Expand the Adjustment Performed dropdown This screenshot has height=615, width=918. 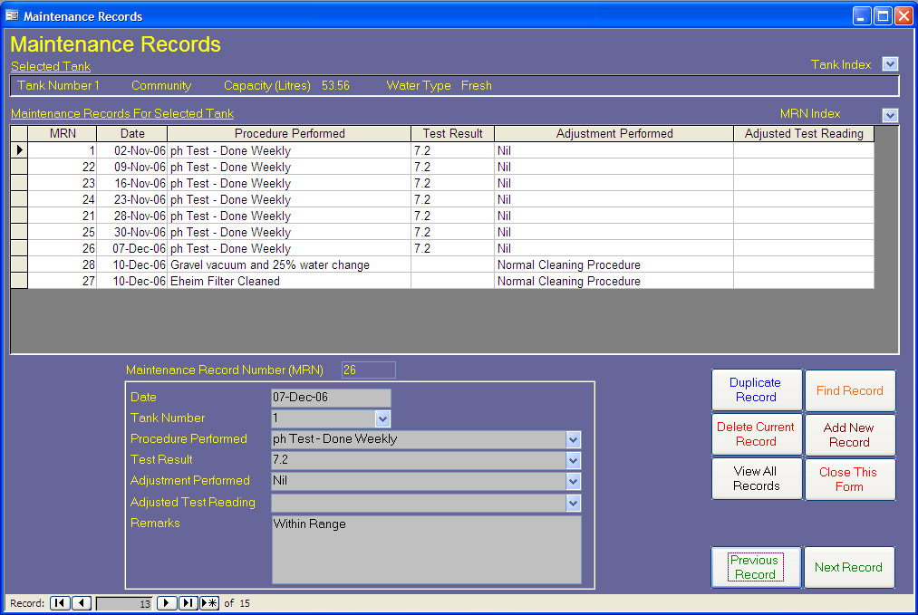click(573, 482)
